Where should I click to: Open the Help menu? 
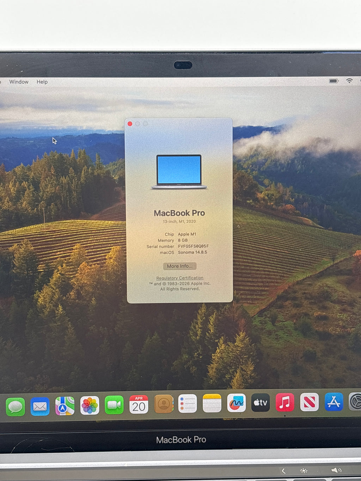pyautogui.click(x=42, y=82)
